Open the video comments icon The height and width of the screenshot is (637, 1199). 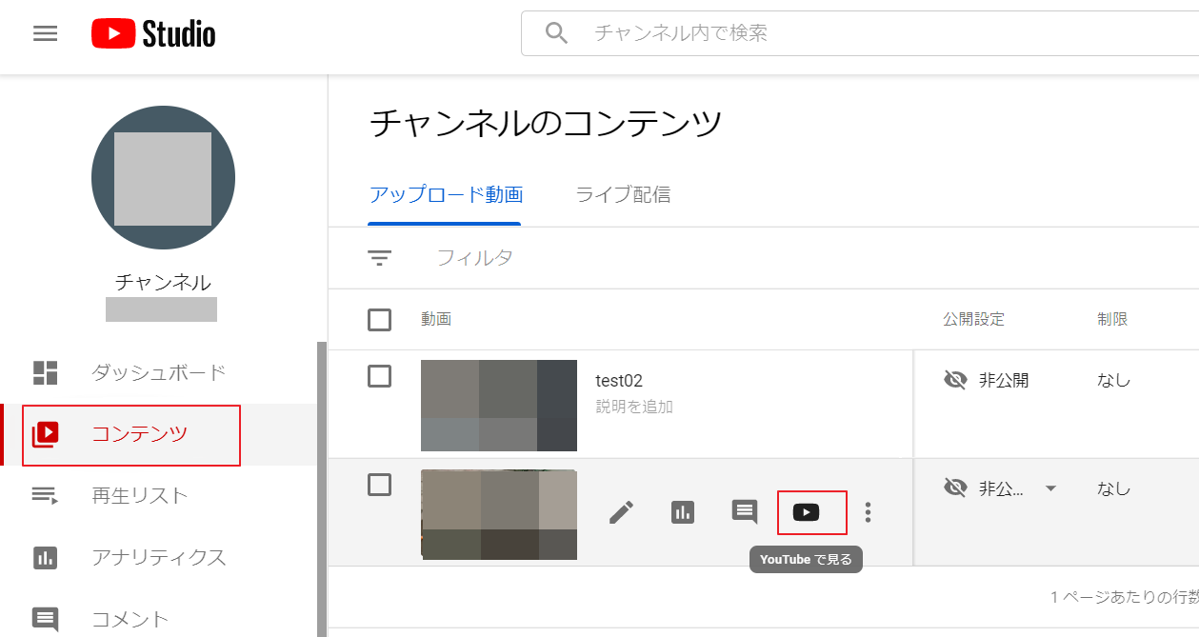click(x=745, y=512)
